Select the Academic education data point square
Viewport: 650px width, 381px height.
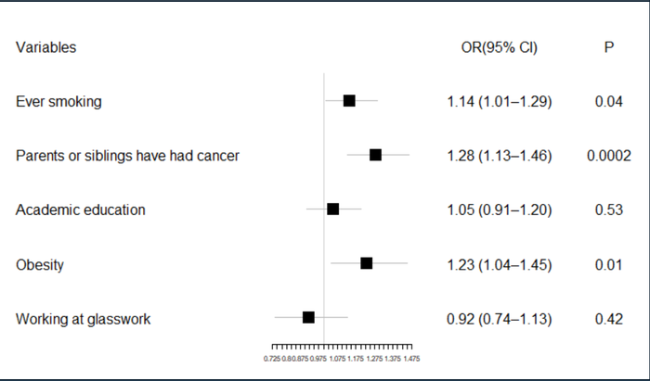[x=332, y=210]
